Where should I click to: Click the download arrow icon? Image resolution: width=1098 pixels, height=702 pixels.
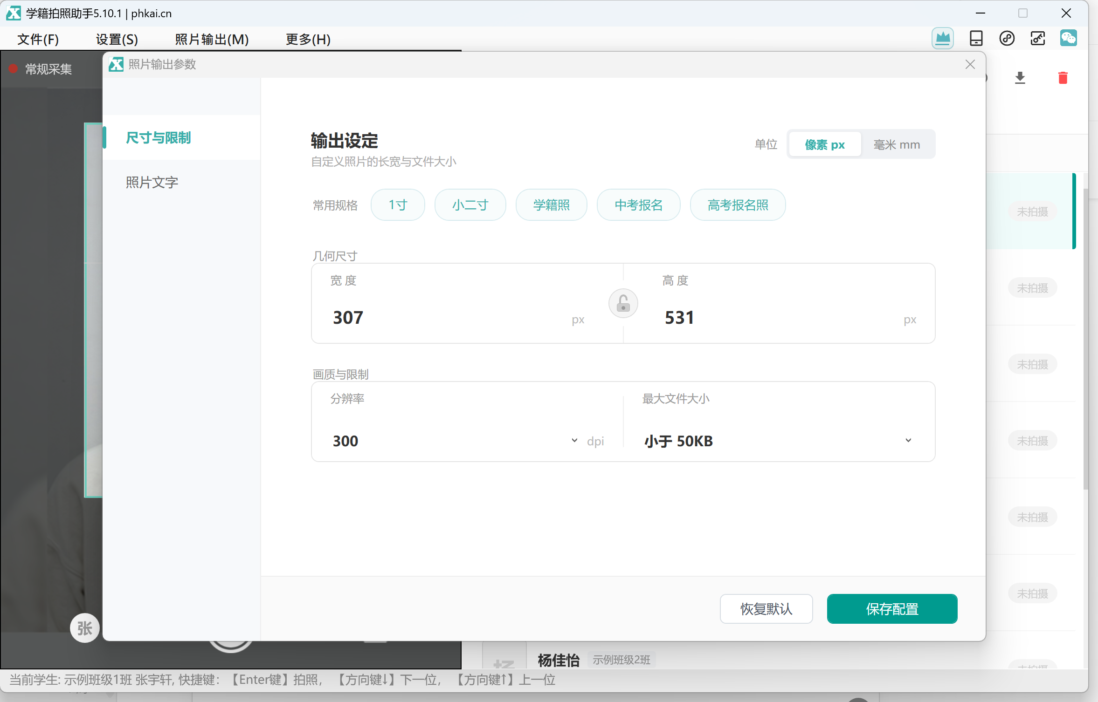pos(1020,77)
